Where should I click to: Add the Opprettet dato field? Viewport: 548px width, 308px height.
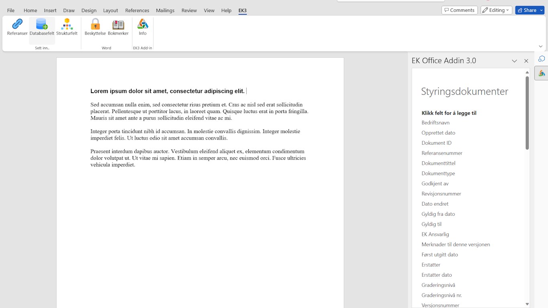pyautogui.click(x=438, y=133)
